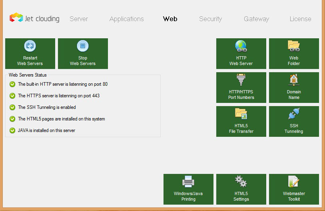Image resolution: width=325 pixels, height=211 pixels.
Task: Click text 'JAVA is installed on this server'
Action: point(46,130)
